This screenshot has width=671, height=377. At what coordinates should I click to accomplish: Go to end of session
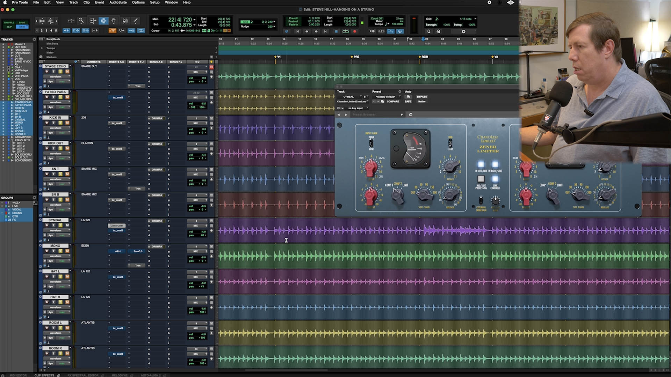click(x=325, y=31)
